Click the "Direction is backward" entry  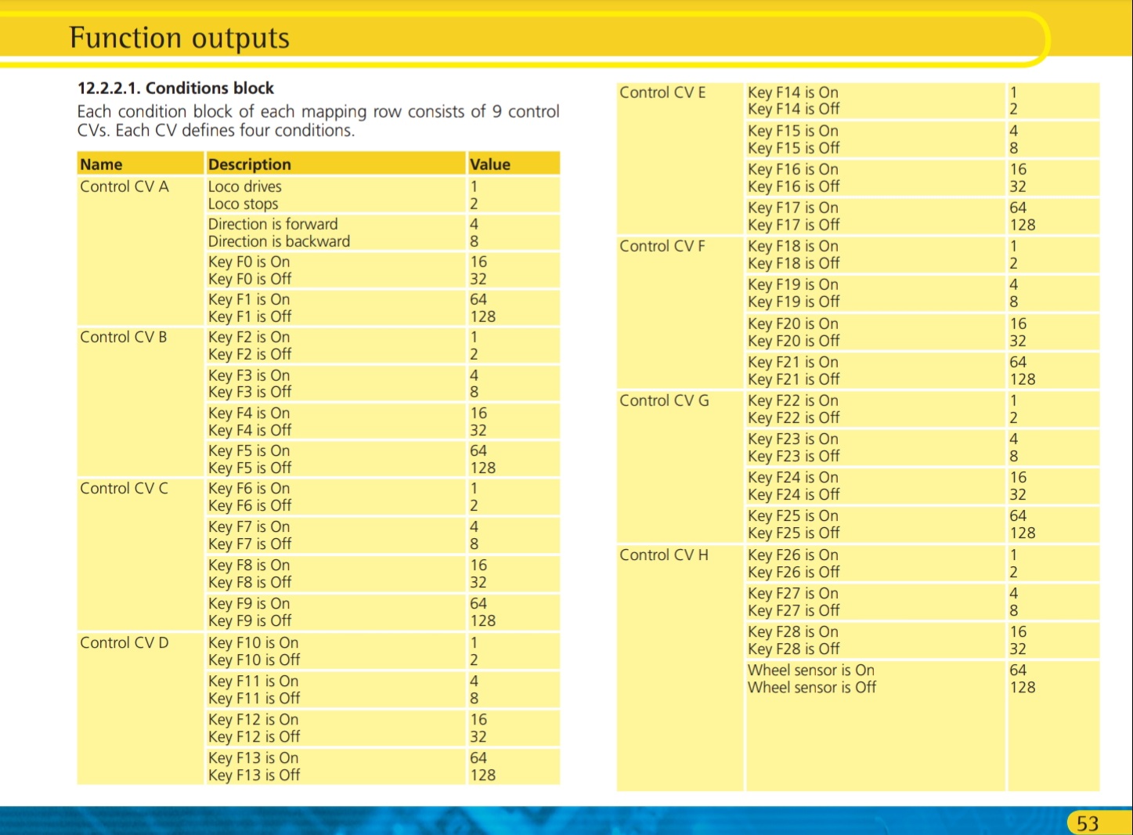(279, 241)
